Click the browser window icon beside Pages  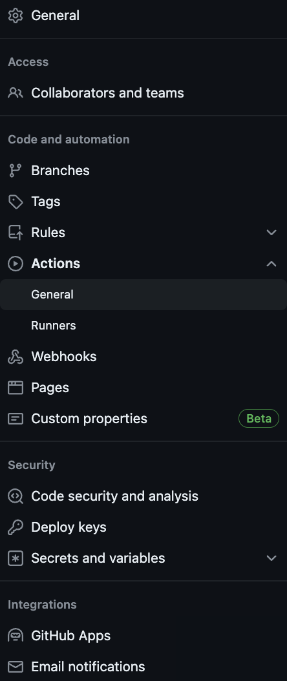(x=16, y=388)
